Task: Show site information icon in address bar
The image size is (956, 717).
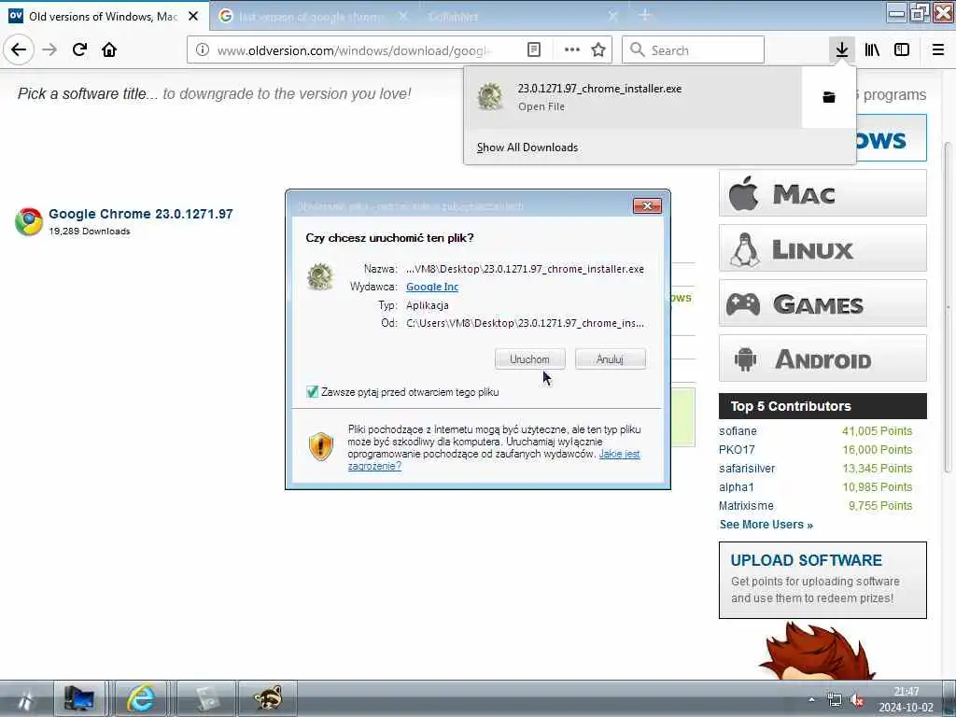Action: pos(203,50)
